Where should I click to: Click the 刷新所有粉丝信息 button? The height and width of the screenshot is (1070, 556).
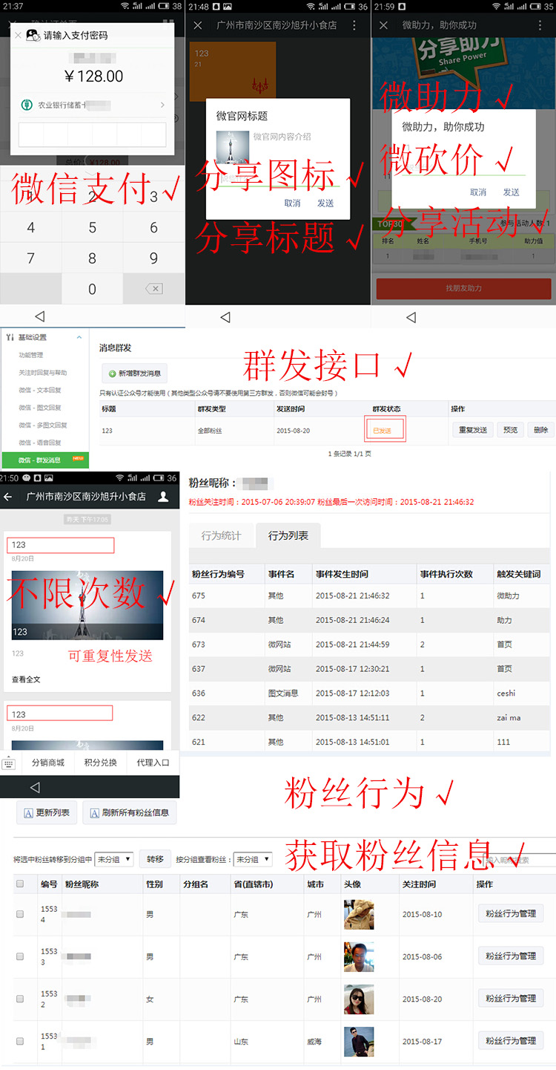click(130, 812)
